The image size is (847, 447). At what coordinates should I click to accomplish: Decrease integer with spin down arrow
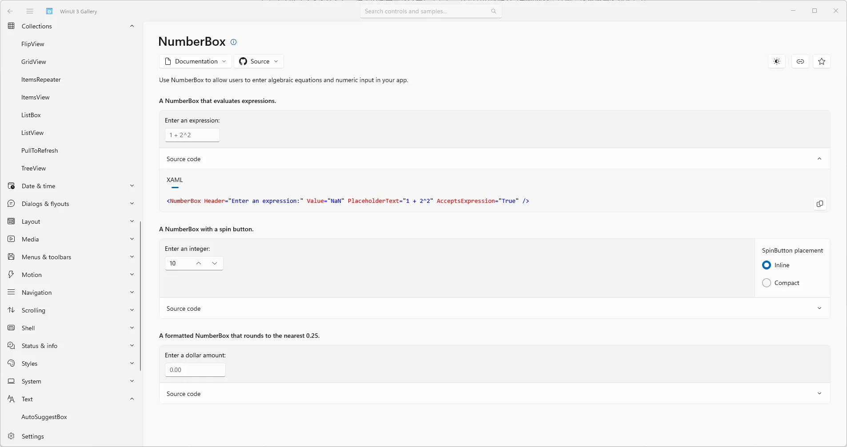(215, 263)
